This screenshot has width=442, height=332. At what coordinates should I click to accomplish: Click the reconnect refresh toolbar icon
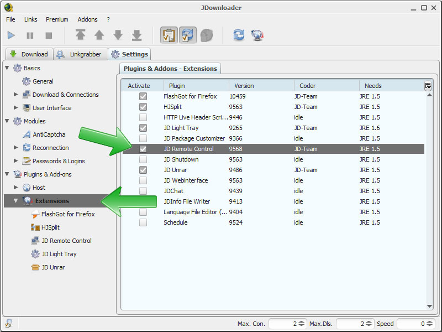(x=239, y=35)
